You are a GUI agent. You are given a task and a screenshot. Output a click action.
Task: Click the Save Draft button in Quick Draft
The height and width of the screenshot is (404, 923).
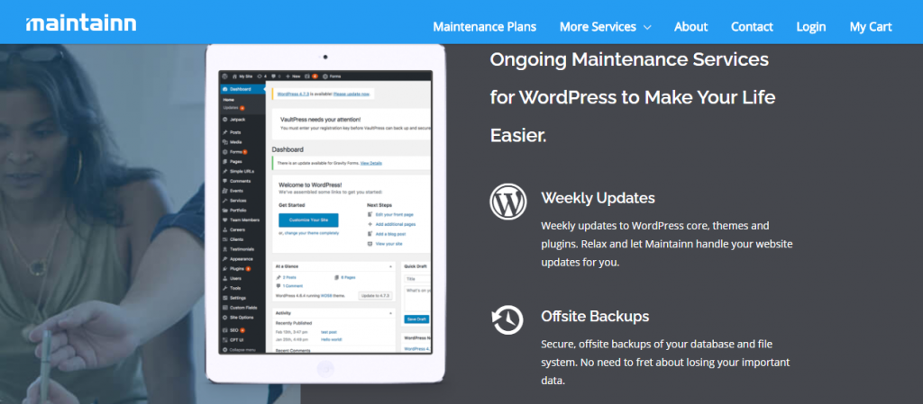pyautogui.click(x=416, y=319)
